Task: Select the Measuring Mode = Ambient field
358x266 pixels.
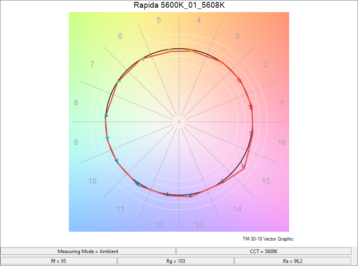Action: tap(88, 251)
